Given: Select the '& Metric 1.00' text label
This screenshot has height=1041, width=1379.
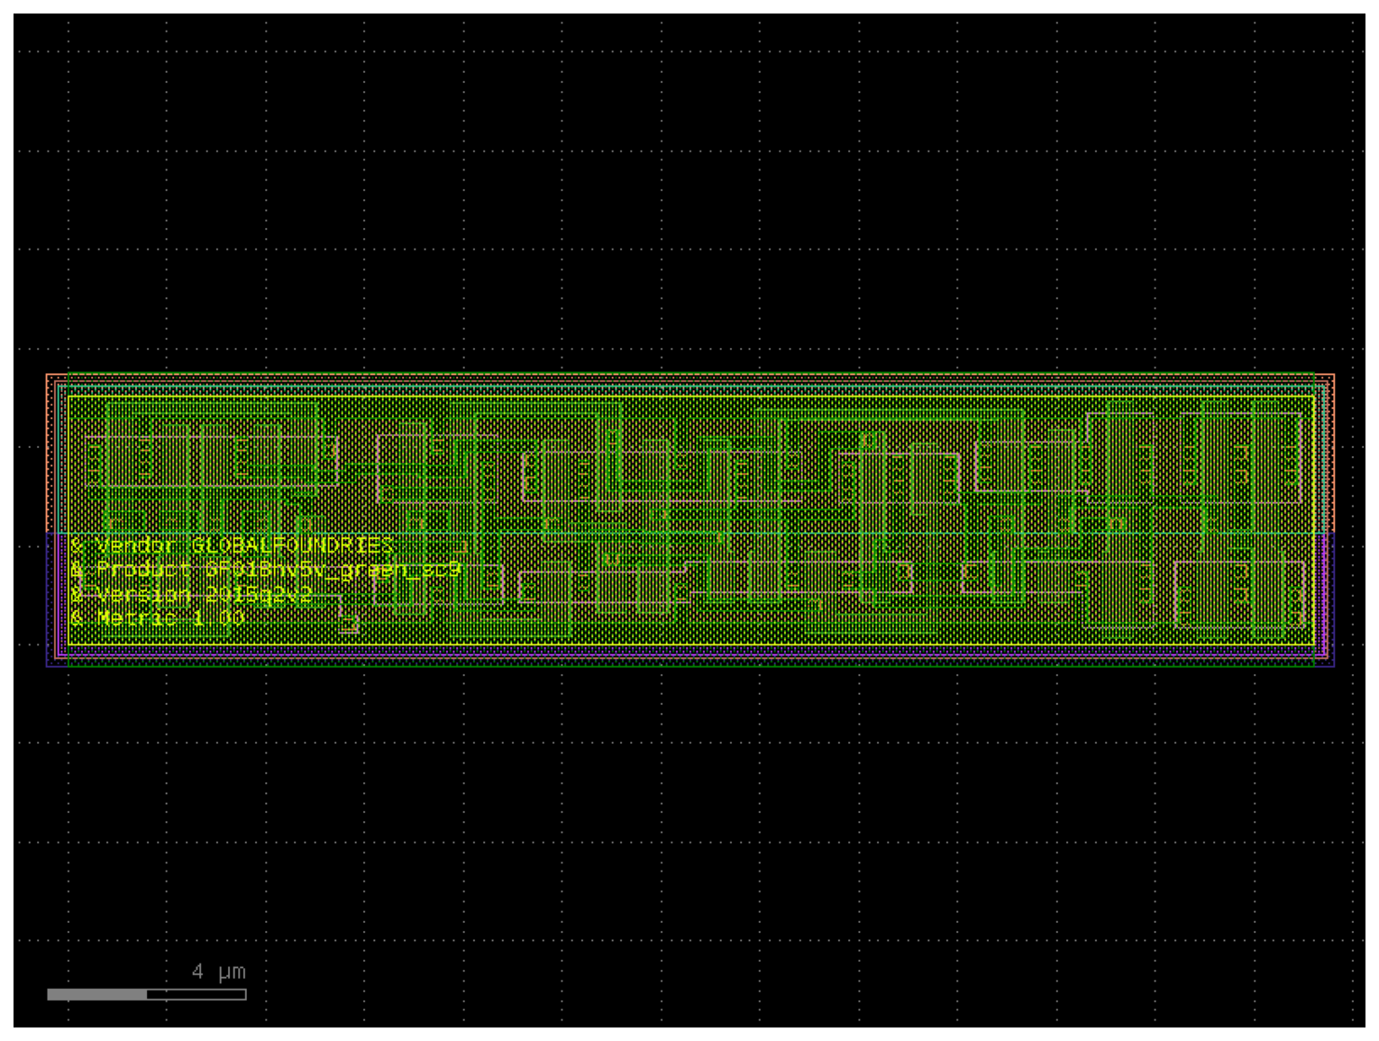Looking at the screenshot, I should coord(157,617).
